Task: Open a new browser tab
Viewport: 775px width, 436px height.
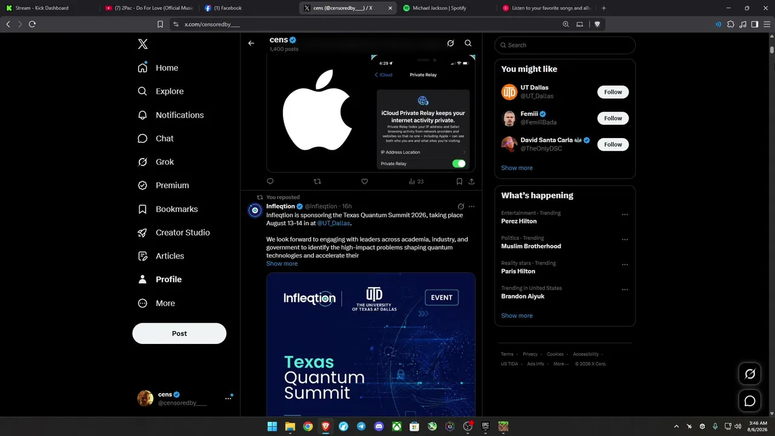Action: [604, 8]
